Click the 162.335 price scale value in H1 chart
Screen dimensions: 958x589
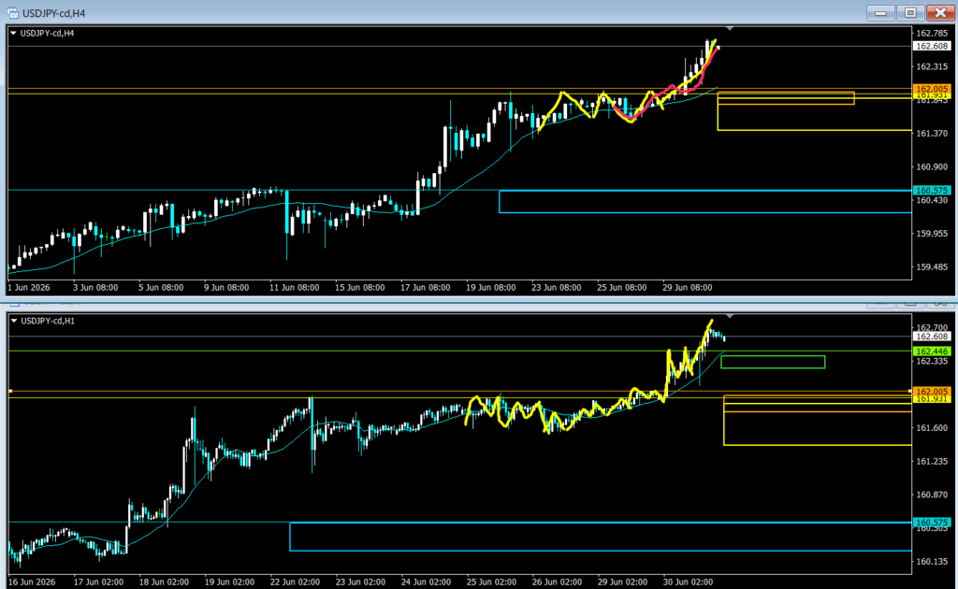click(x=933, y=361)
